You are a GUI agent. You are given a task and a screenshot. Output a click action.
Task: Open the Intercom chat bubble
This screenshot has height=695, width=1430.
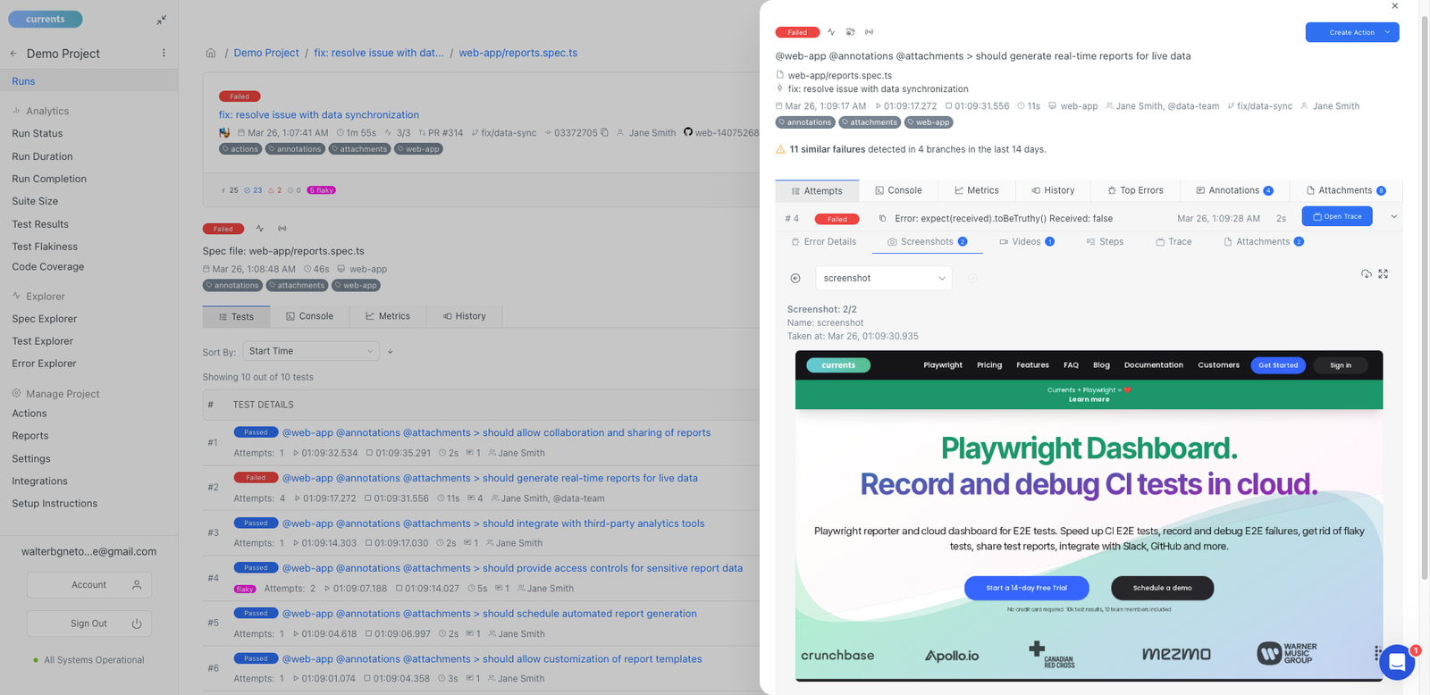(1397, 663)
